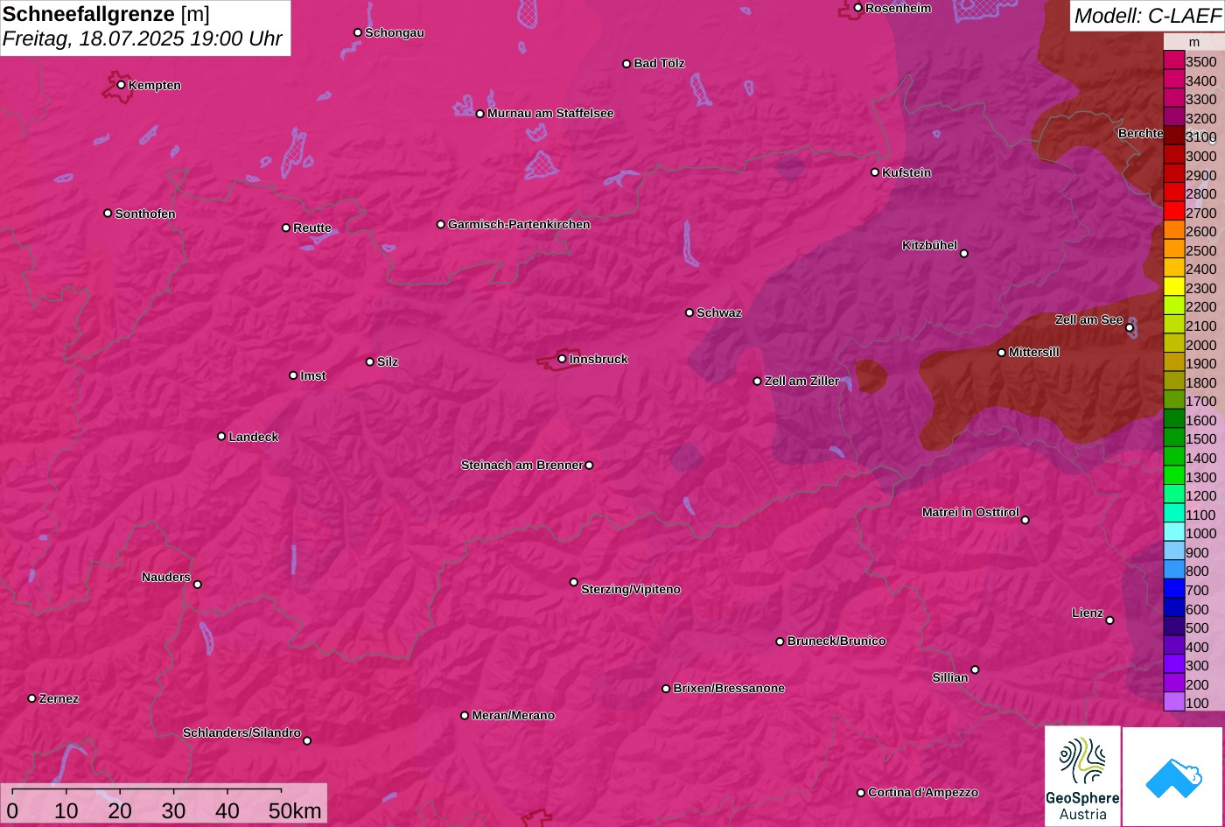Select the 'Bruneck/Brunico' place label

coord(836,641)
